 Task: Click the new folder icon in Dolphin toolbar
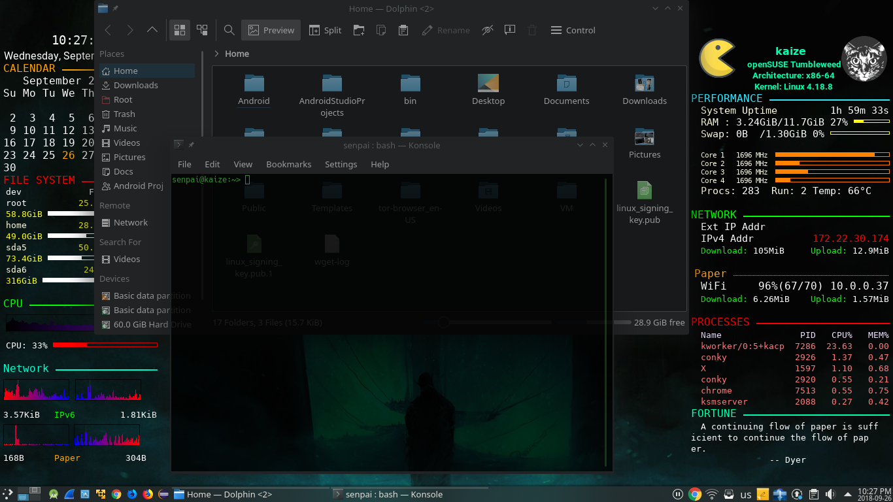[x=359, y=30]
